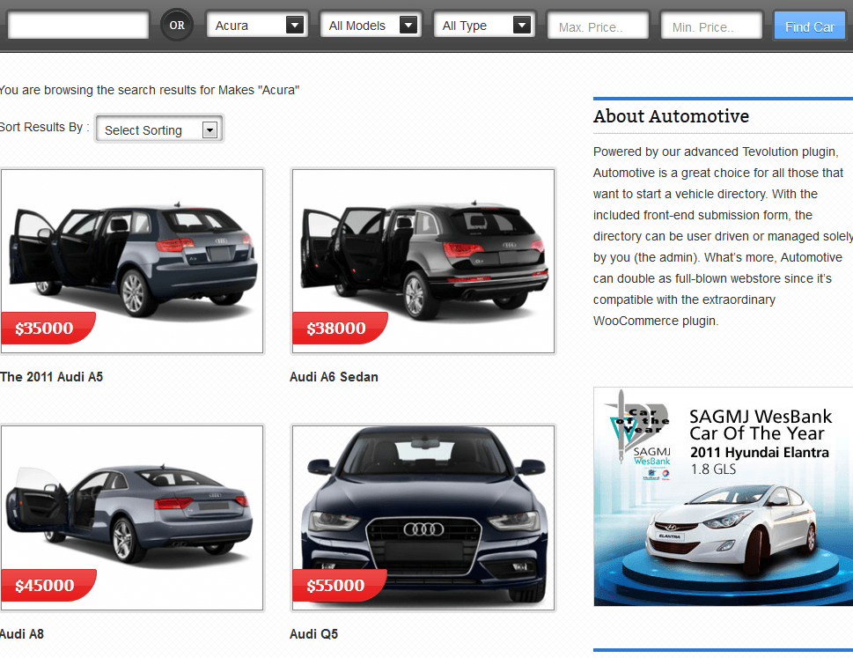853x658 pixels.
Task: Click the OR circle separator
Action: (x=177, y=25)
